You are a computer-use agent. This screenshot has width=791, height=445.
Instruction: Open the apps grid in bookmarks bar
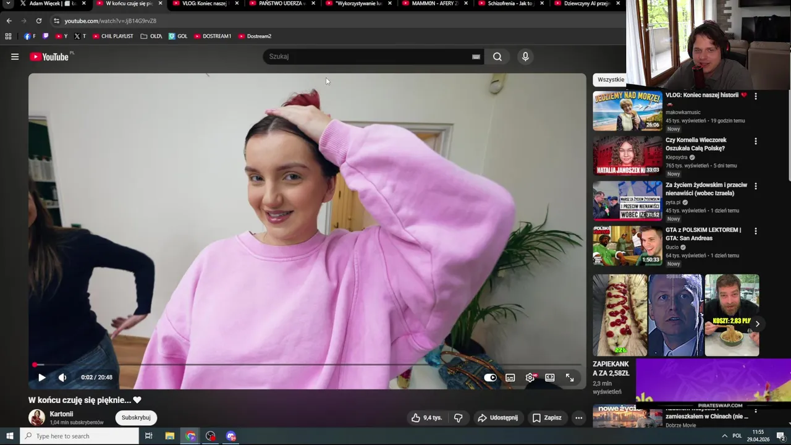click(x=8, y=36)
